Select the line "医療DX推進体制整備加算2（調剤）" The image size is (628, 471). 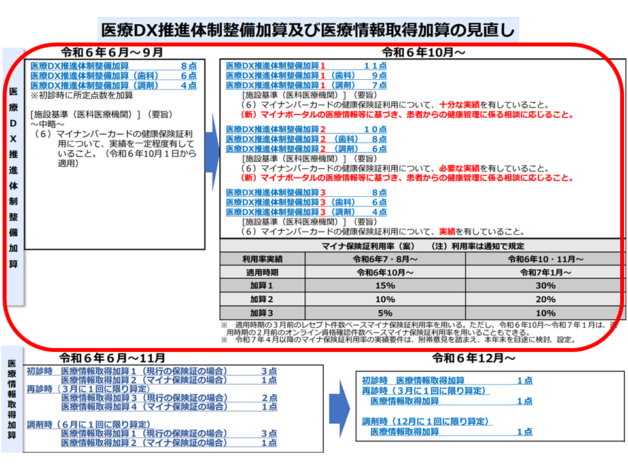tap(306, 149)
